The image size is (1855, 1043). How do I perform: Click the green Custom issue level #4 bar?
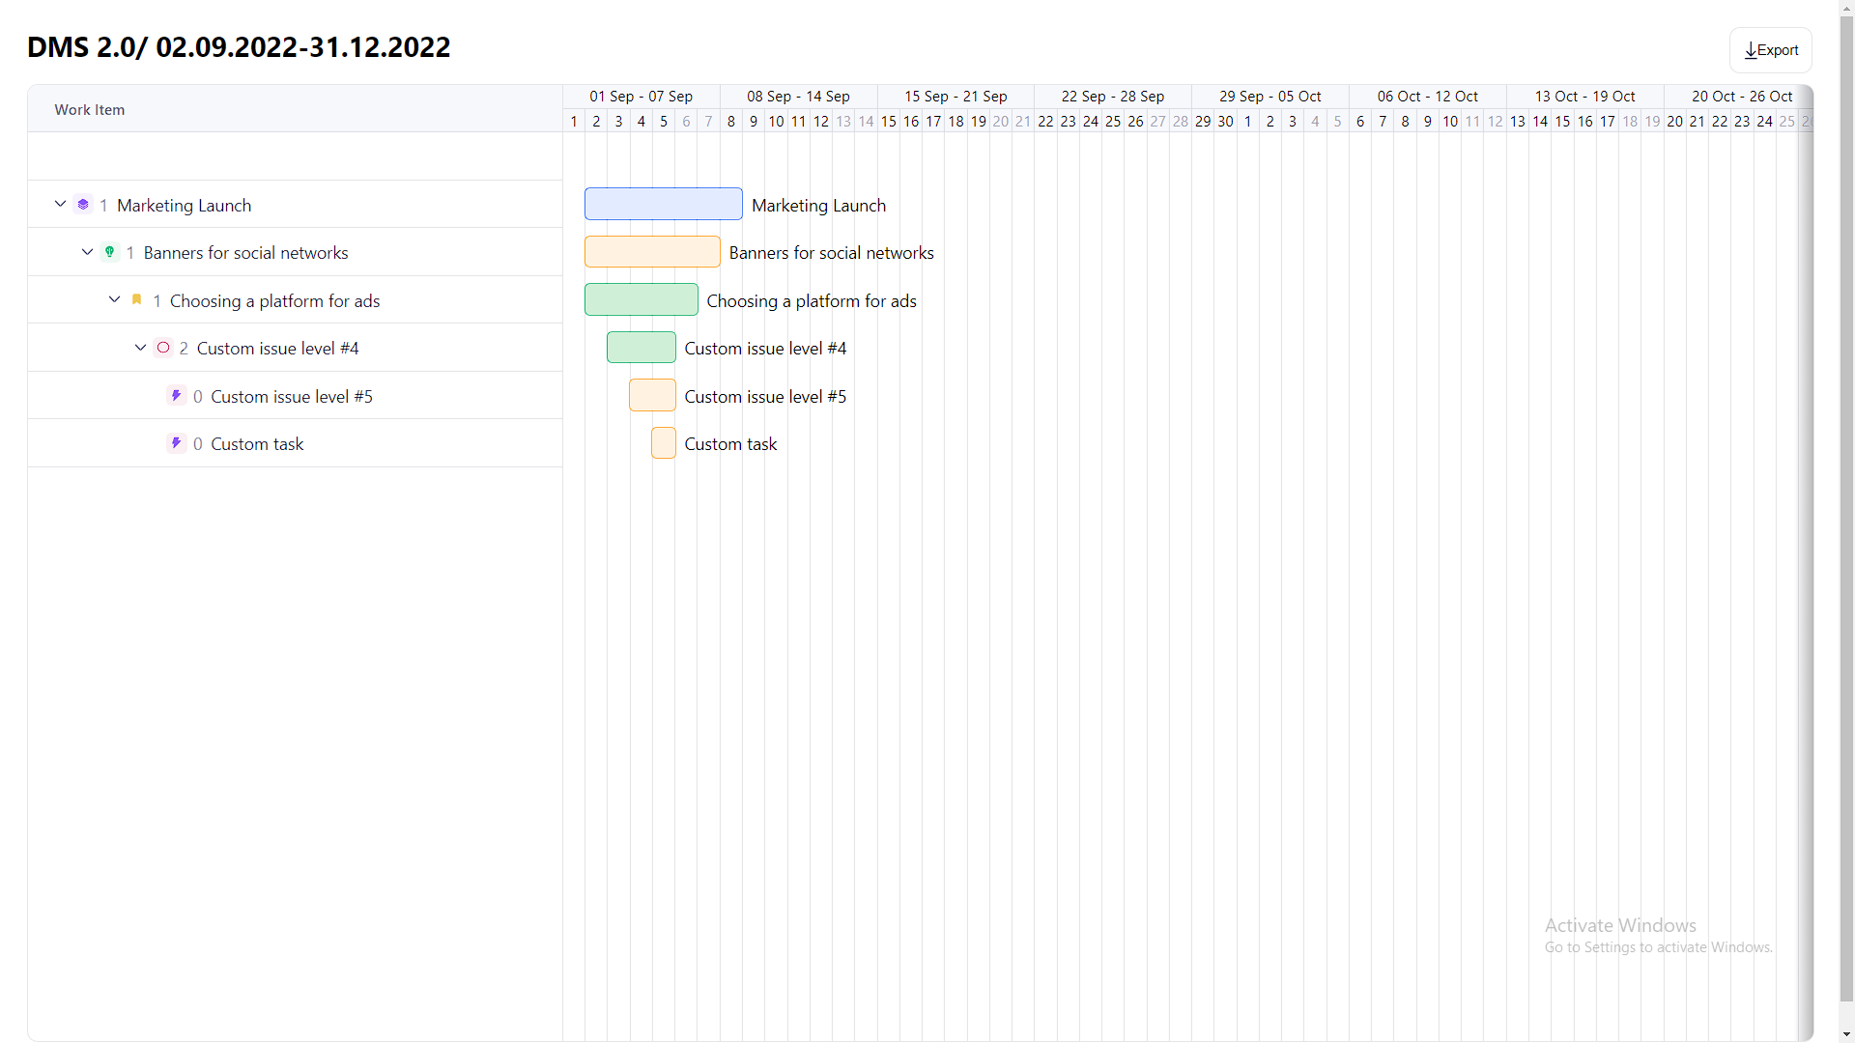tap(642, 347)
